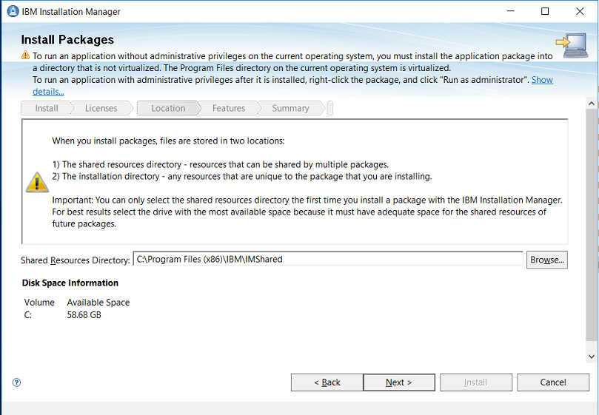Select the Licenses step tab

click(101, 108)
